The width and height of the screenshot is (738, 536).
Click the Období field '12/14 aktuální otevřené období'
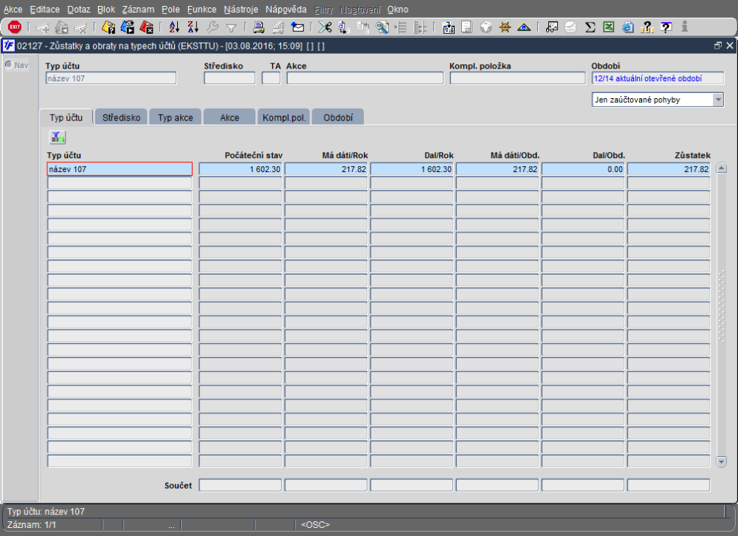point(658,78)
